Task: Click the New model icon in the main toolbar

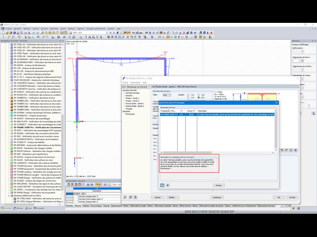Action: click(3, 33)
